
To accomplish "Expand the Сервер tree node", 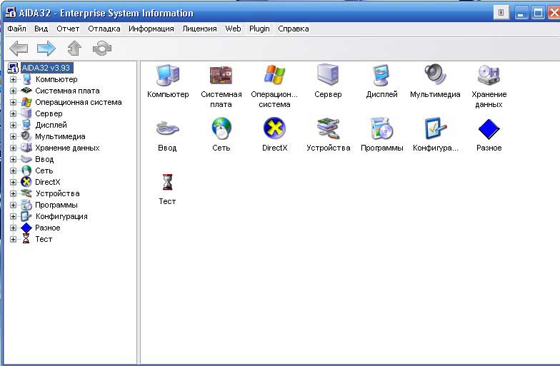I will point(13,114).
